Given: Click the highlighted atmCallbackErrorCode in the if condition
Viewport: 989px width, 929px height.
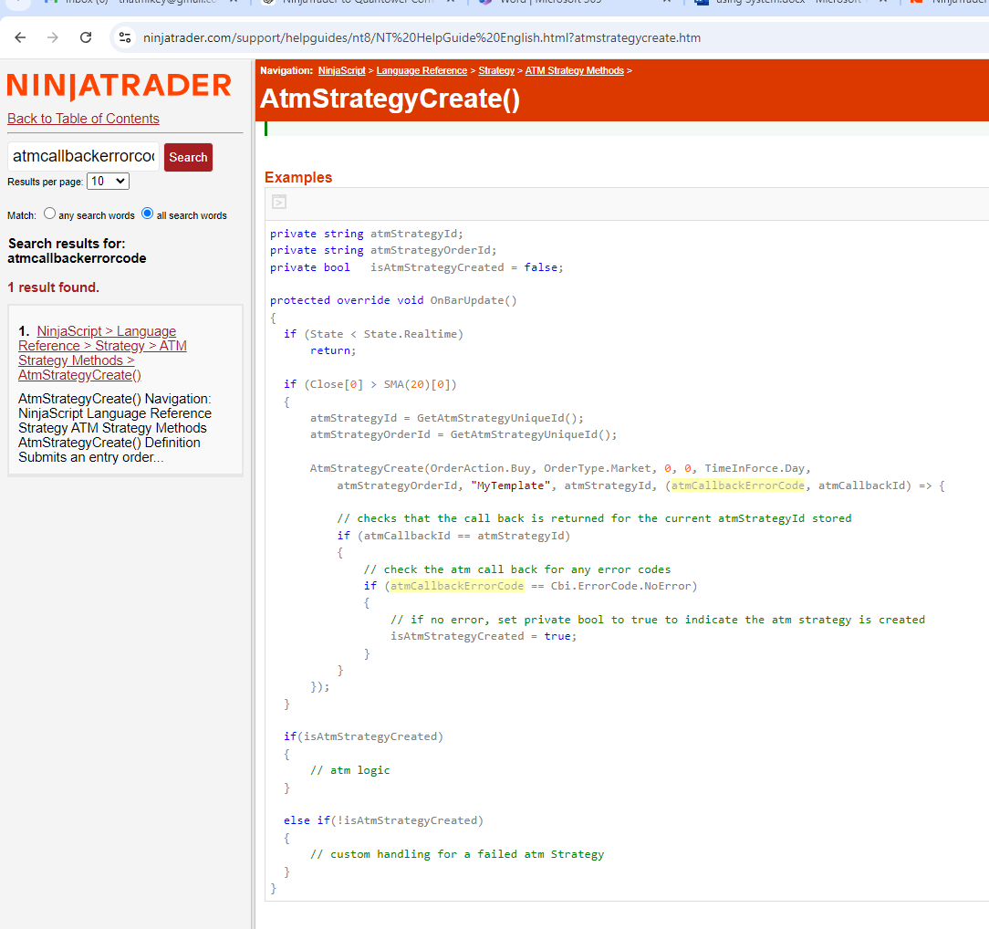Looking at the screenshot, I should pyautogui.click(x=457, y=586).
